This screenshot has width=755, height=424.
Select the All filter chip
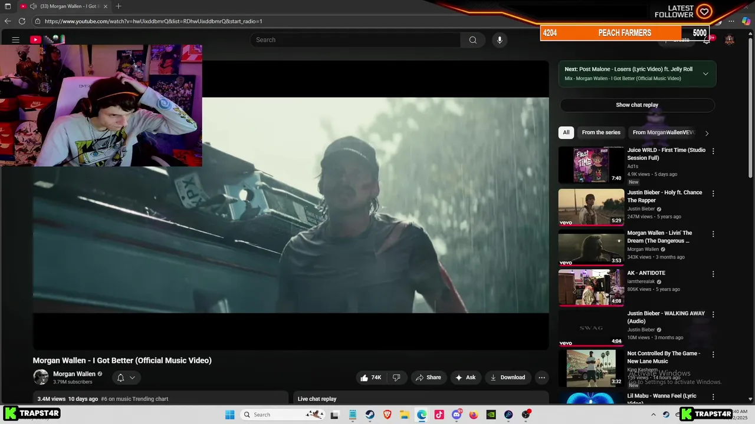[x=566, y=132]
